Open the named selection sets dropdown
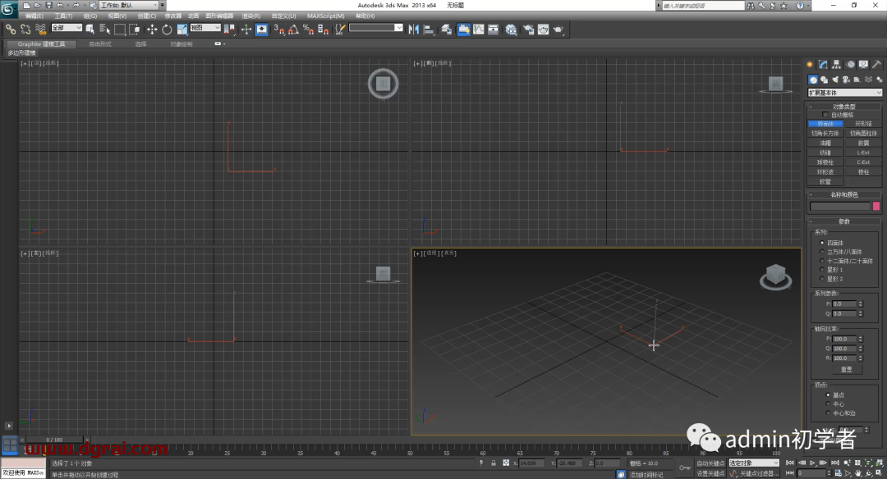887x479 pixels. pos(376,28)
